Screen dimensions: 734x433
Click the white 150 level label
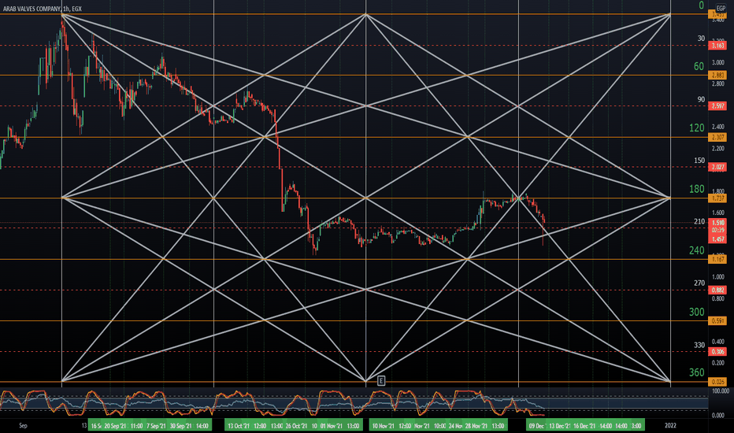point(699,160)
